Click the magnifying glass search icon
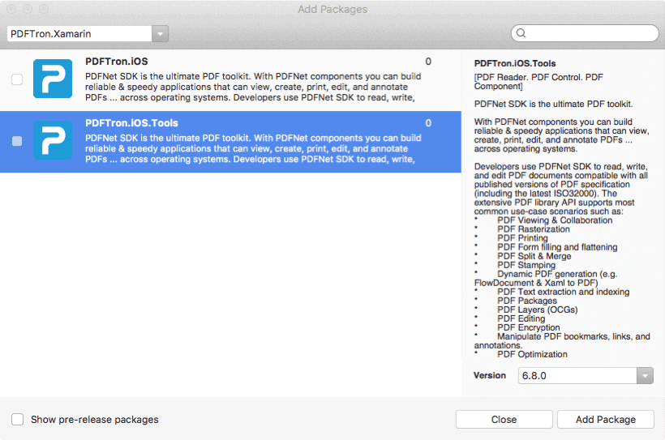Viewport: 665px width, 440px height. click(521, 33)
